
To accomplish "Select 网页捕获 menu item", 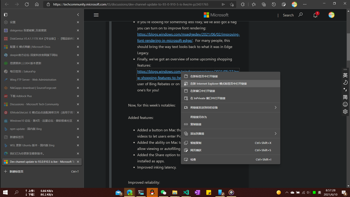I will click(231, 150).
